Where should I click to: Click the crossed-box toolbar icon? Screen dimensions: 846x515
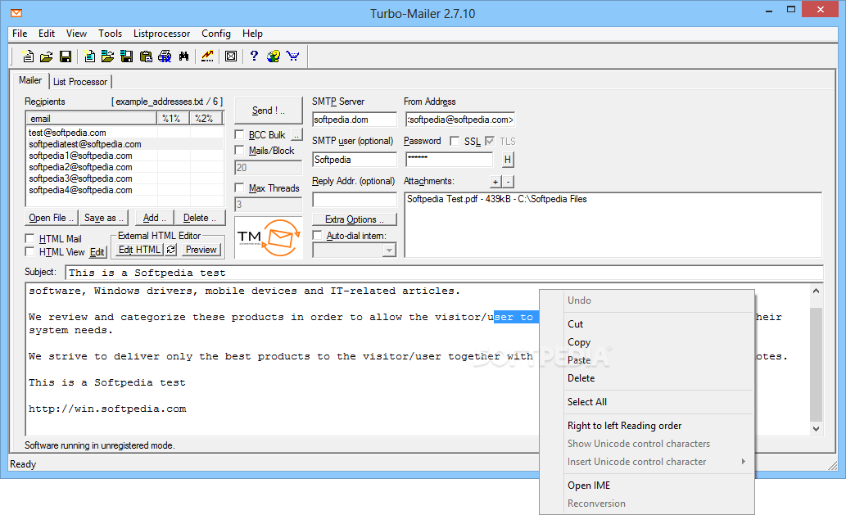click(x=231, y=56)
